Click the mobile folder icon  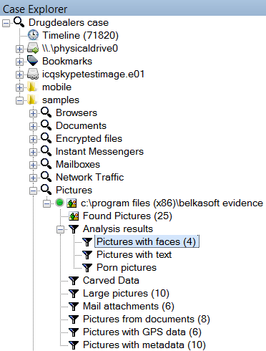point(31,87)
